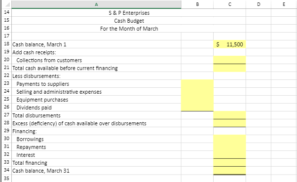297x182 pixels.
Task: Select 'S & P Enterprises' title cell
Action: click(129, 13)
